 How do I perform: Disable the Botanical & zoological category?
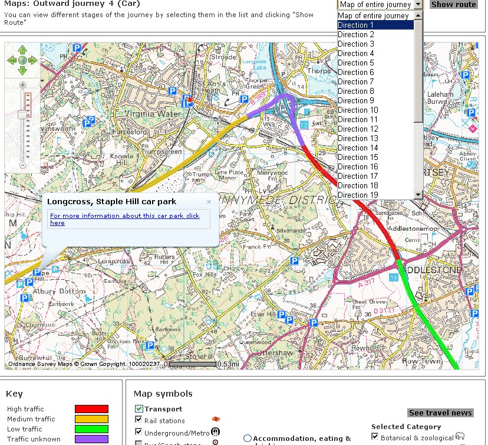(375, 436)
